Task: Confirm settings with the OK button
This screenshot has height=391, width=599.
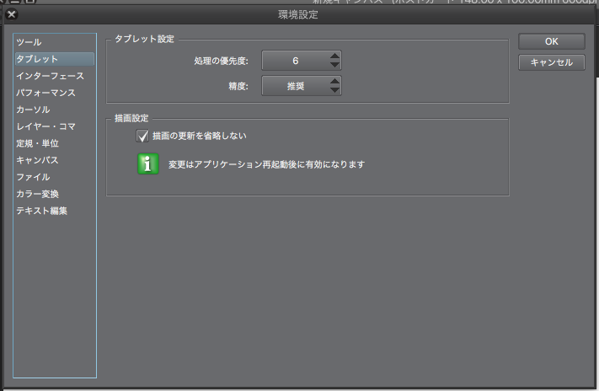Action: point(551,41)
